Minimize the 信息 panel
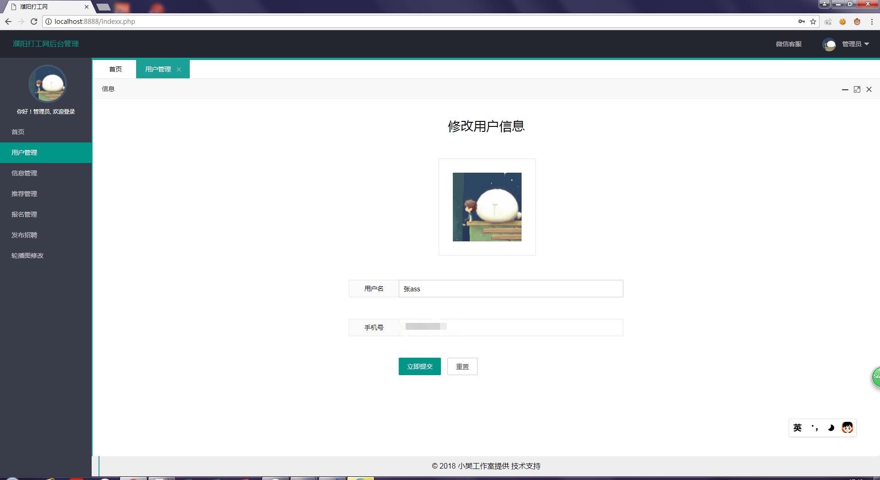Viewport: 880px width, 480px height. (x=845, y=89)
